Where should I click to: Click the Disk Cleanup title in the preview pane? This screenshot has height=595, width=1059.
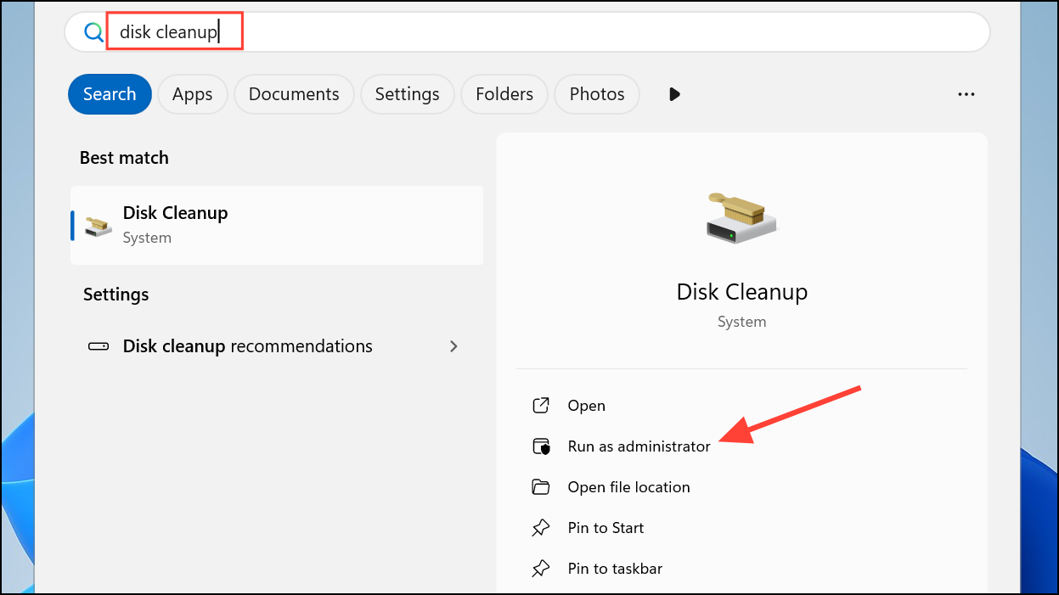coord(741,291)
